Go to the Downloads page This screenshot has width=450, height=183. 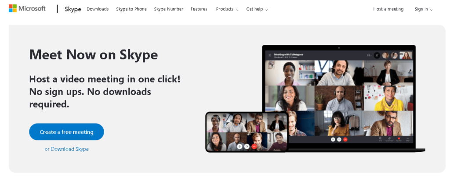98,9
